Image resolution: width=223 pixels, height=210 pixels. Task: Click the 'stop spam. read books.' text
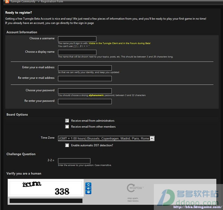[x=133, y=200]
